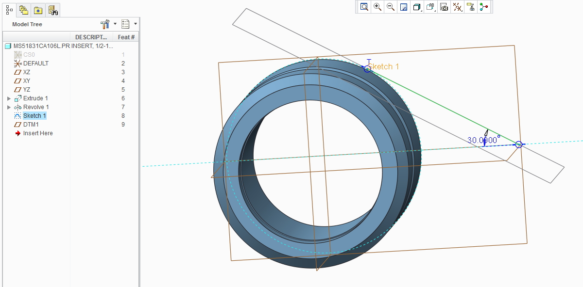
Task: Click the Repaint screen icon
Action: (x=404, y=7)
